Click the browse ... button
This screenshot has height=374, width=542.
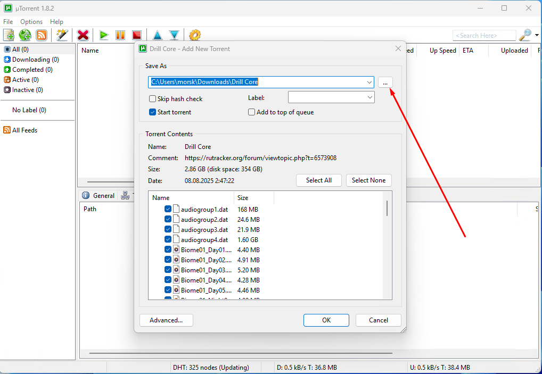click(x=385, y=82)
